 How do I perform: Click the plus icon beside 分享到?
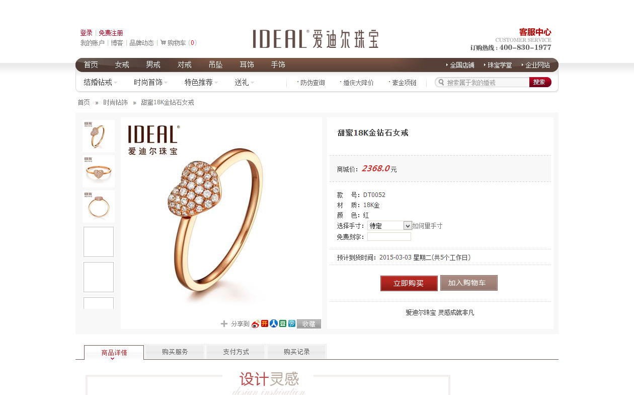pos(224,324)
